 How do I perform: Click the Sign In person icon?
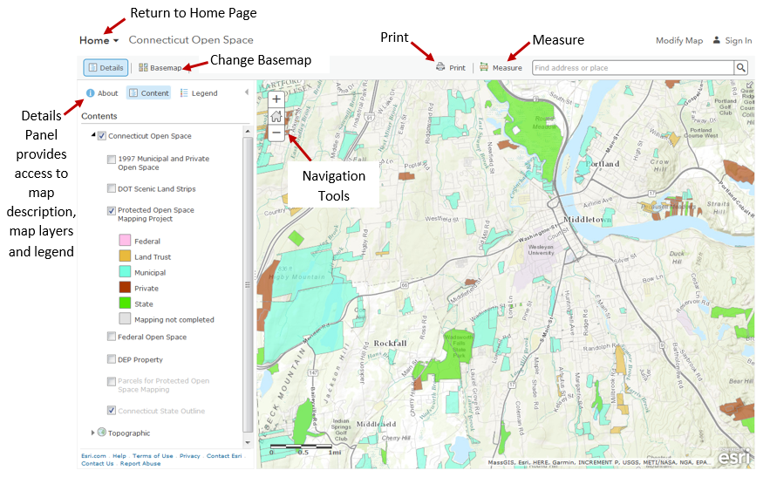[717, 40]
